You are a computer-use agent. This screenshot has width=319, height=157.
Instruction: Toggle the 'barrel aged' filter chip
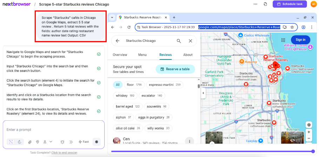pyautogui.click(x=128, y=106)
